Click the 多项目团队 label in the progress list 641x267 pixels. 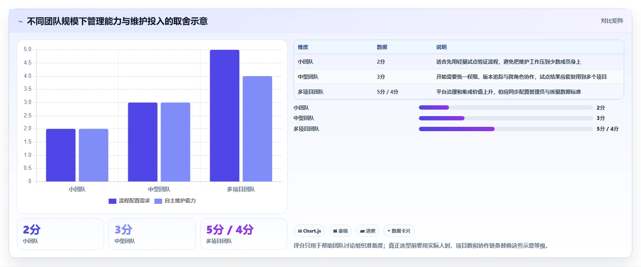[x=307, y=129]
